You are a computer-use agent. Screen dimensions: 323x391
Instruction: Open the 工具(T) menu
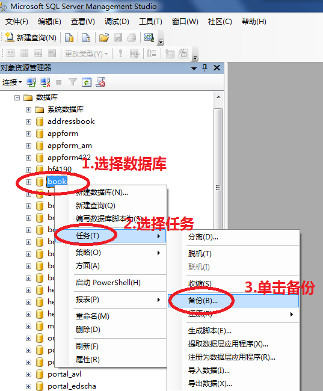pyautogui.click(x=150, y=22)
